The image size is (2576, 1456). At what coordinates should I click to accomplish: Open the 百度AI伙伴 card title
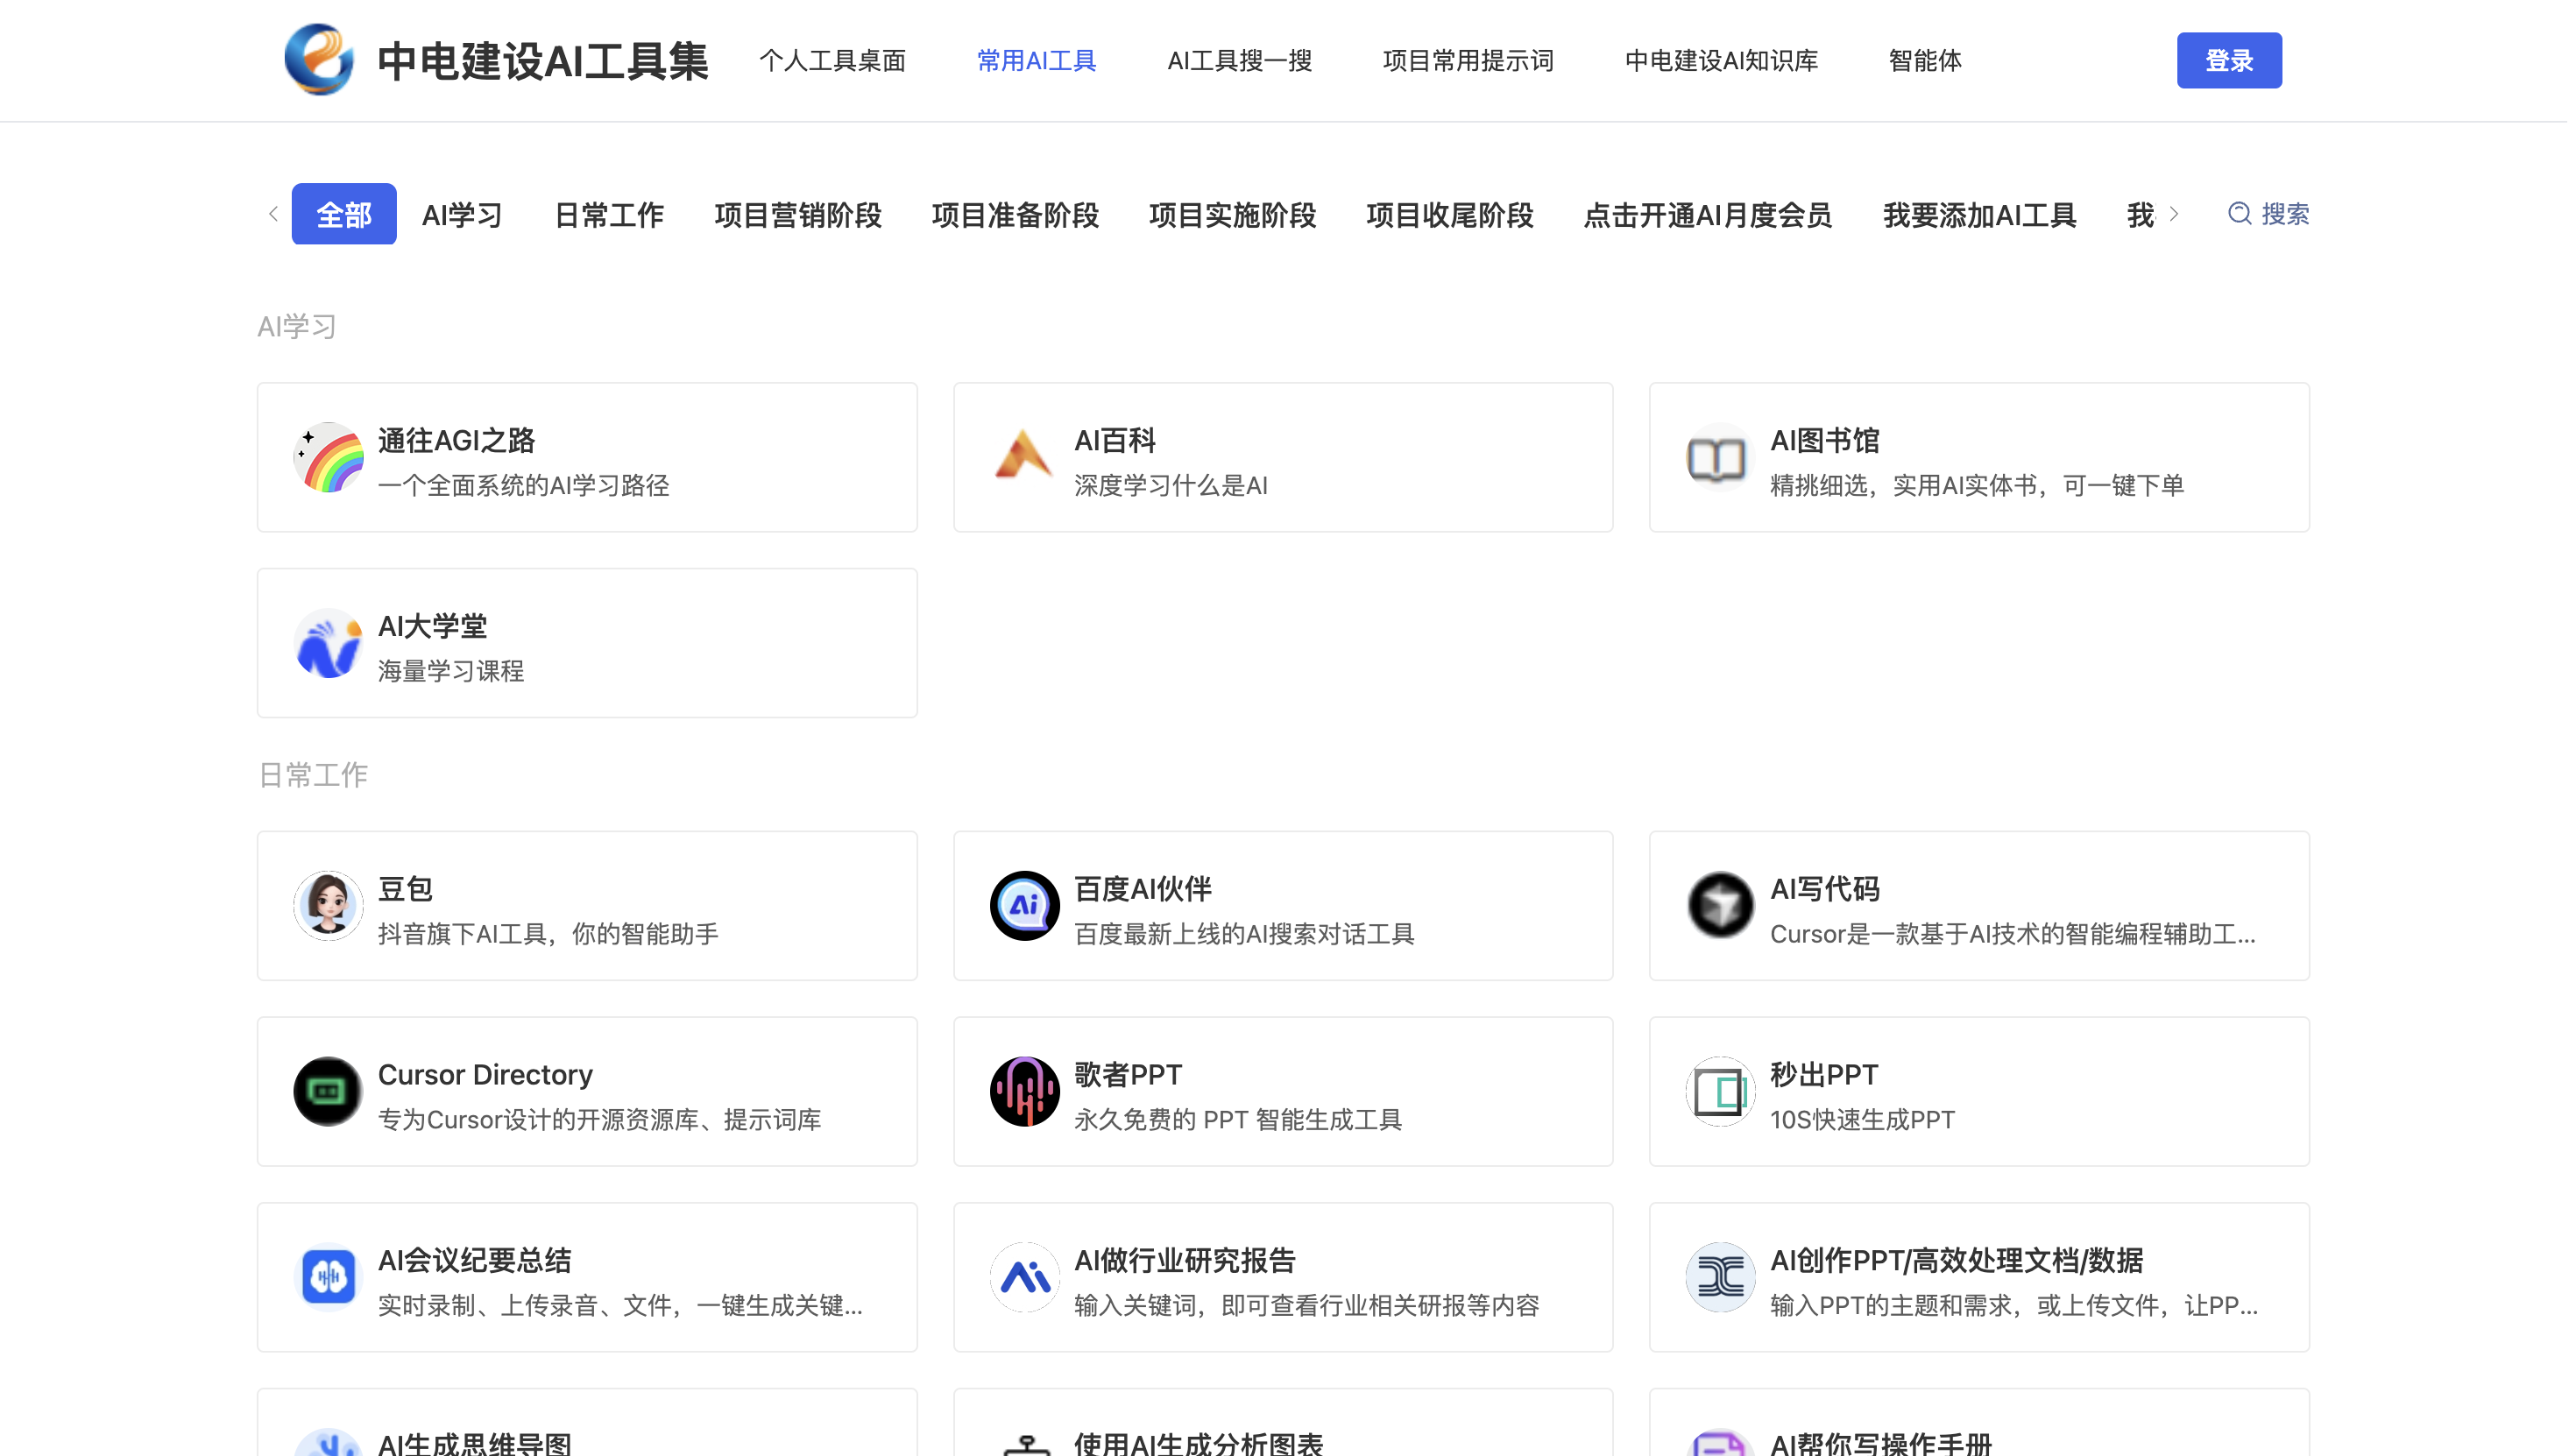1146,891
